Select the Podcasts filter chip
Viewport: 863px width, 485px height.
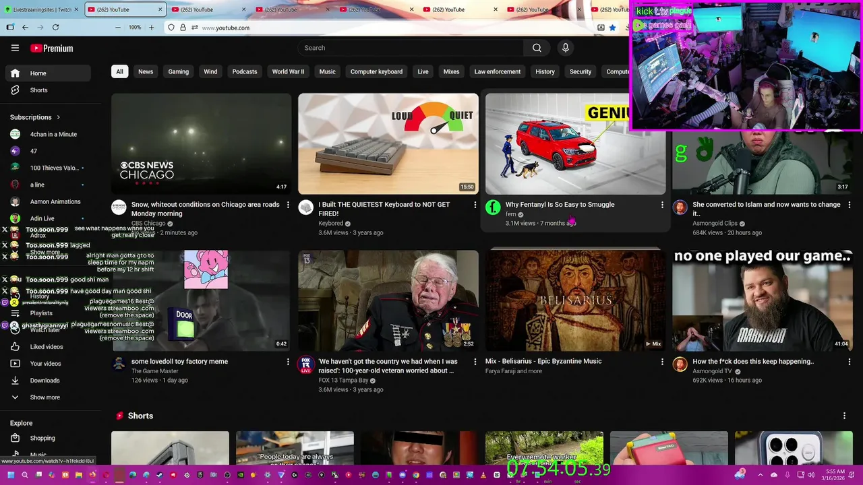tap(245, 71)
